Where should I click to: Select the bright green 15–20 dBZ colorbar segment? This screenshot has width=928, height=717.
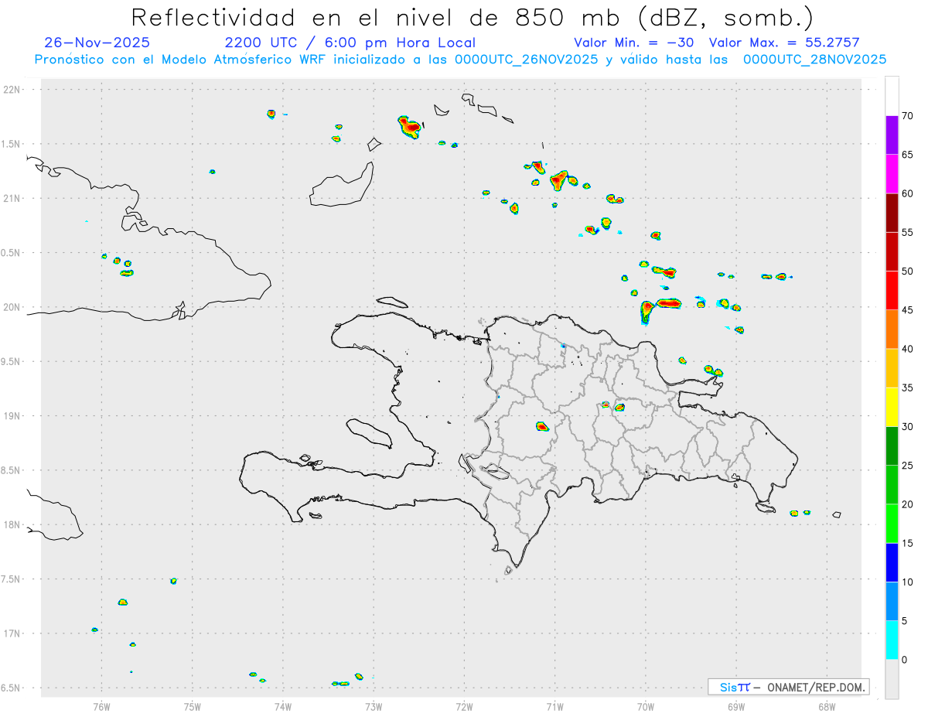[892, 524]
